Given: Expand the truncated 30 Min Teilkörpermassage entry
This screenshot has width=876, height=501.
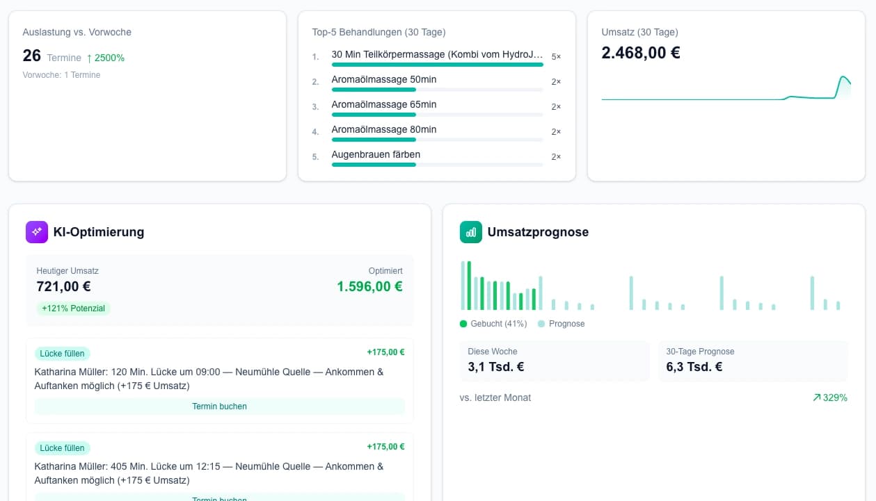Looking at the screenshot, I should (x=437, y=54).
